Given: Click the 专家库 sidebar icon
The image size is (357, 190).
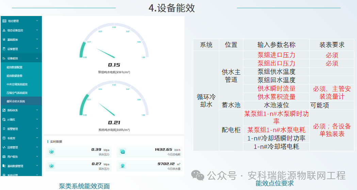Looking at the screenshot, I should tap(4, 138).
